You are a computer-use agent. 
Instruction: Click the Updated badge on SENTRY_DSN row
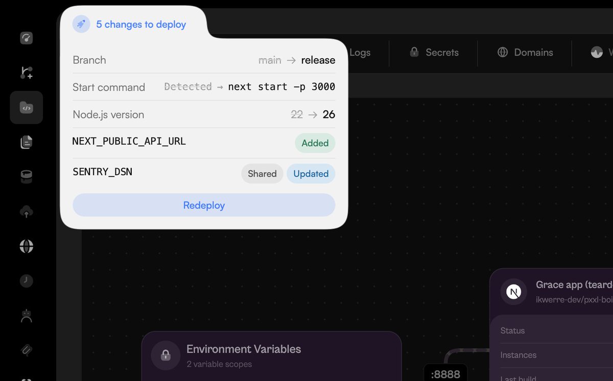point(311,174)
